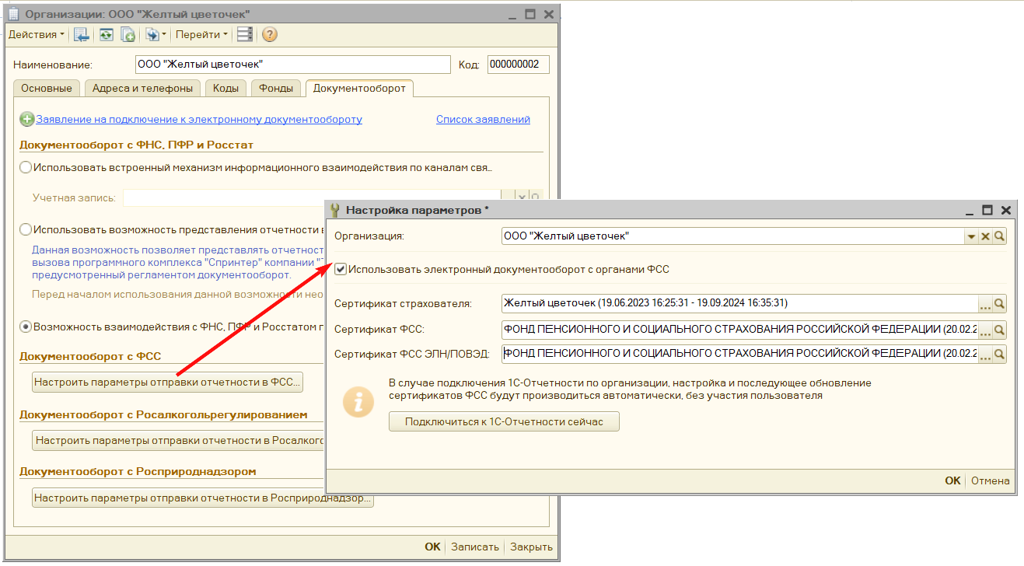Select the Возможность взаимодействия с ФНС radio button
1024x566 pixels.
[26, 327]
